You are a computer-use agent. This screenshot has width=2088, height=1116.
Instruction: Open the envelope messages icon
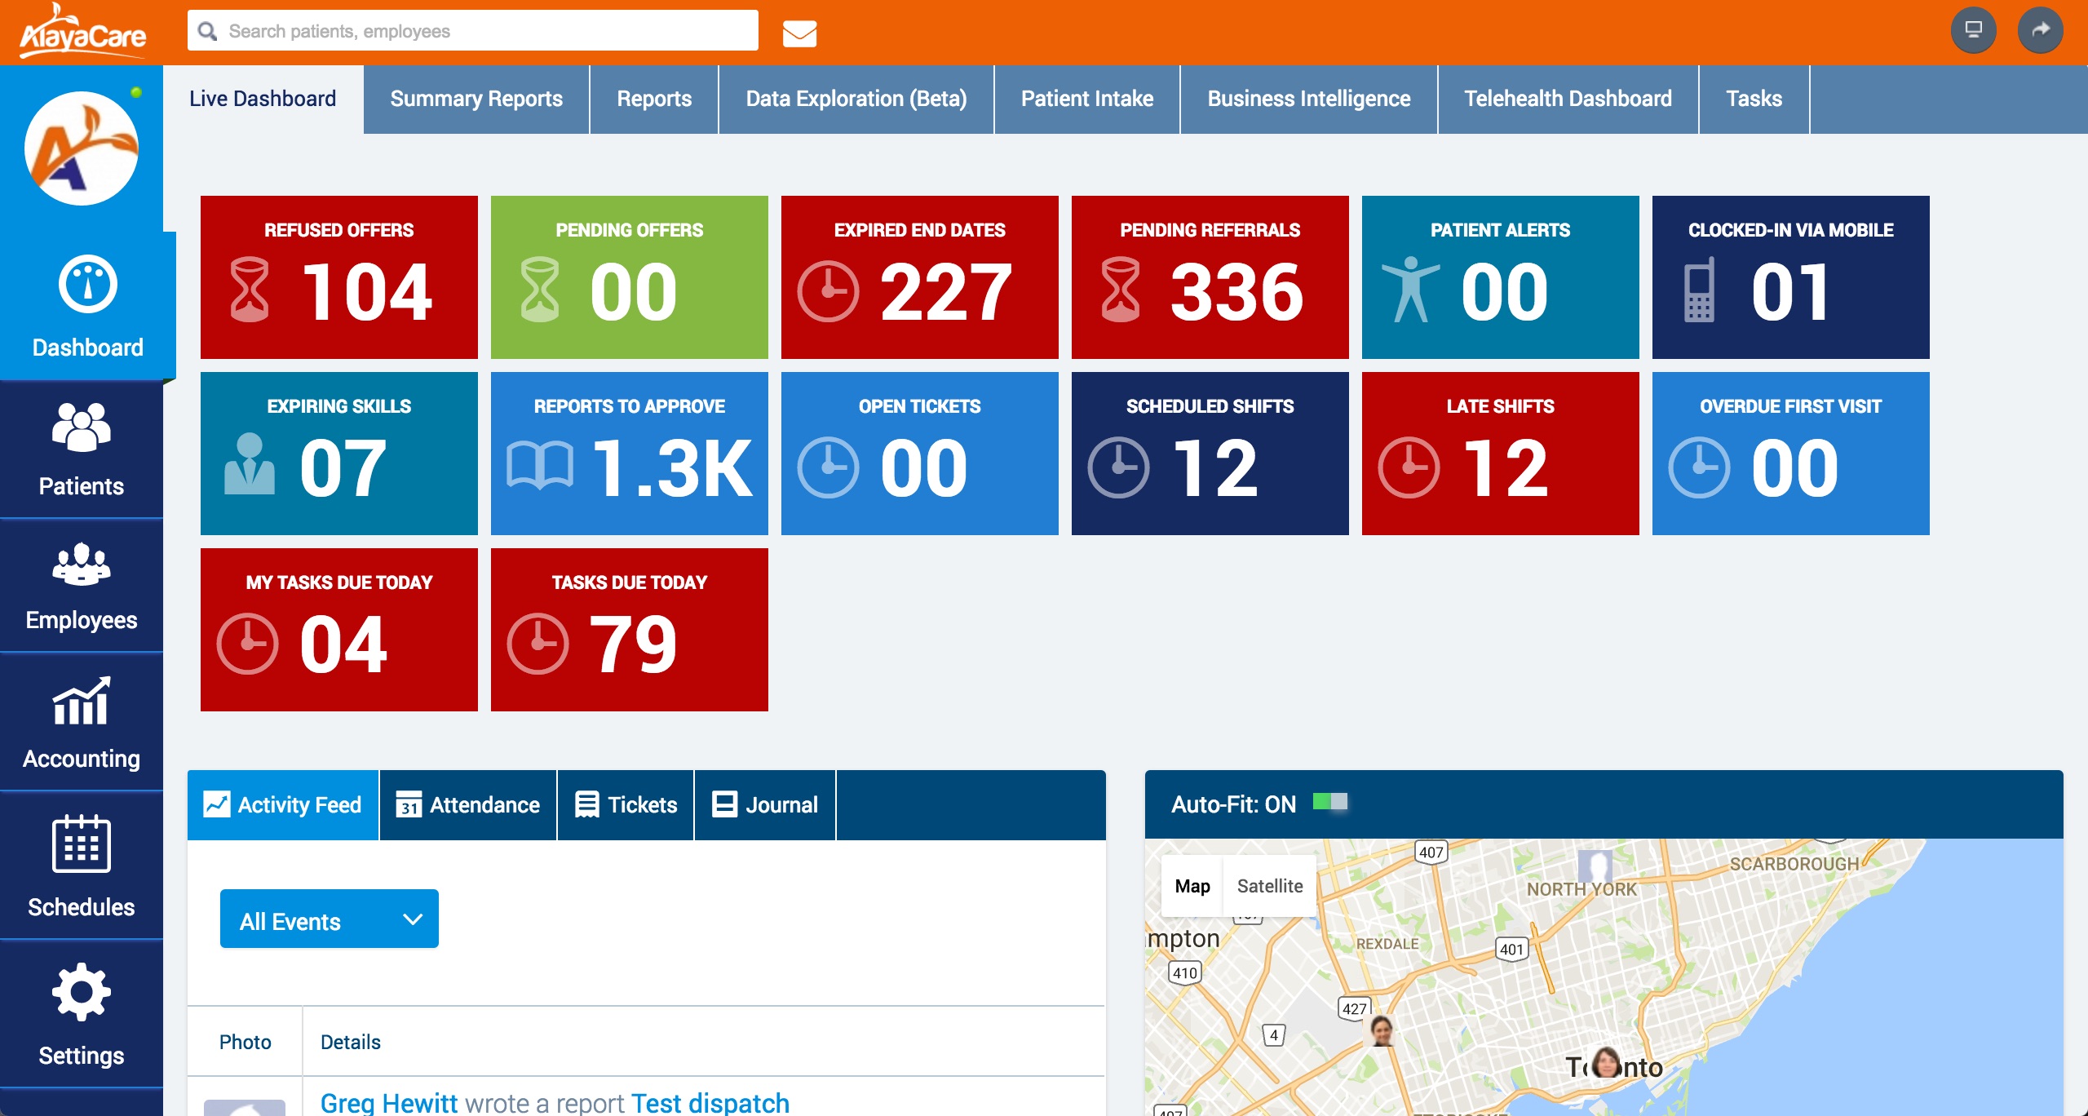pyautogui.click(x=799, y=33)
